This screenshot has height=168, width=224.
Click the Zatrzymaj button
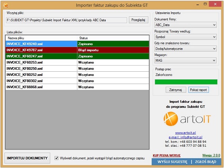[176, 90]
